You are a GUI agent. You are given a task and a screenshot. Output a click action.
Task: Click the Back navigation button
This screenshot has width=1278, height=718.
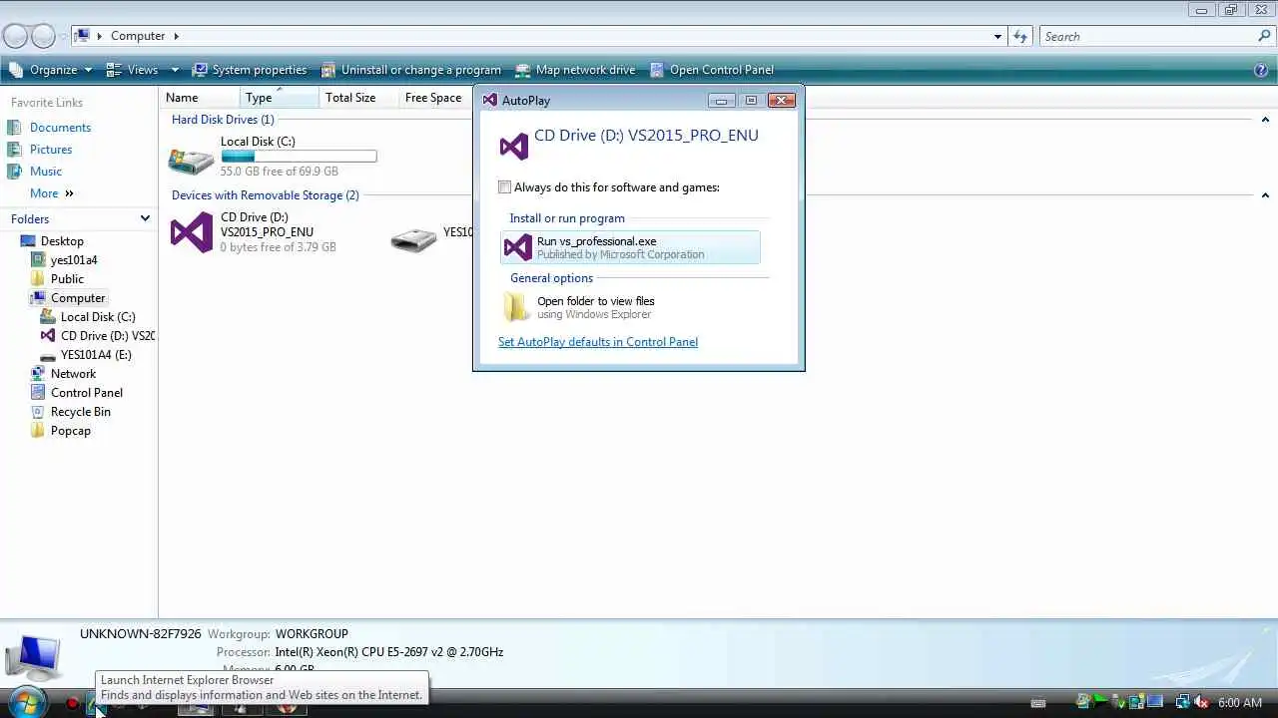[15, 36]
